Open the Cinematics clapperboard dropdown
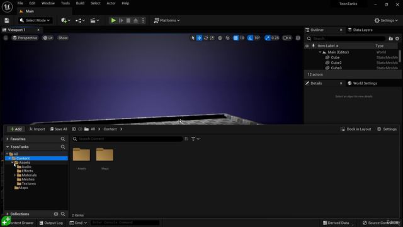Viewport: 403px width, 227px height. coord(94,21)
